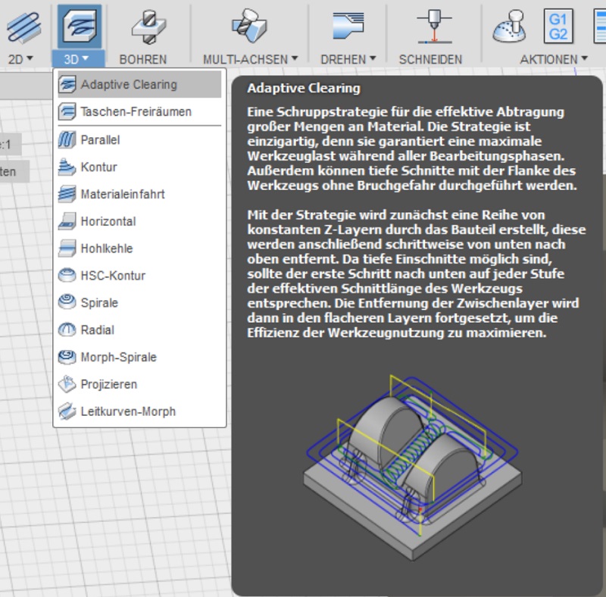Click the Materialeinfahrt strategy icon
606x597 pixels.
[67, 194]
